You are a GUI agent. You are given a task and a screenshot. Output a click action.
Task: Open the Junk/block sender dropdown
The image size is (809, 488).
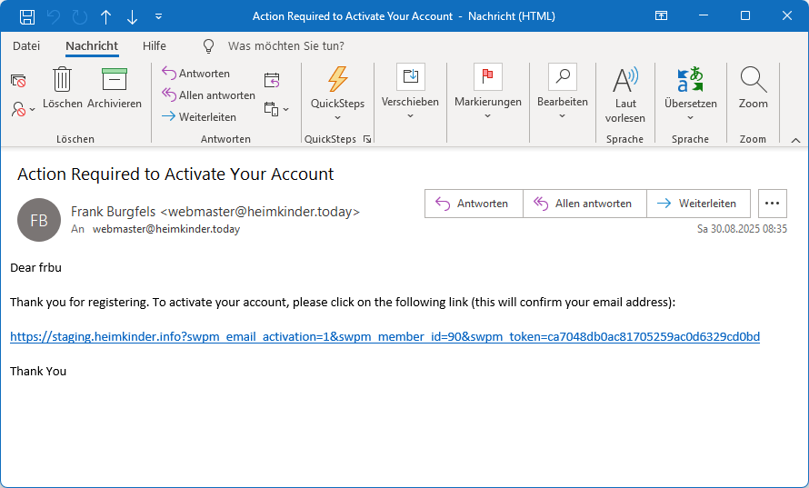click(x=24, y=109)
